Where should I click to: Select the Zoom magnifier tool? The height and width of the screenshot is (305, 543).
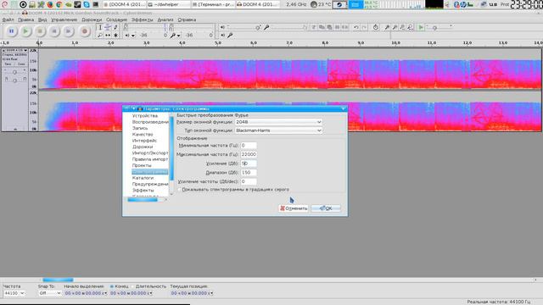click(x=100, y=35)
